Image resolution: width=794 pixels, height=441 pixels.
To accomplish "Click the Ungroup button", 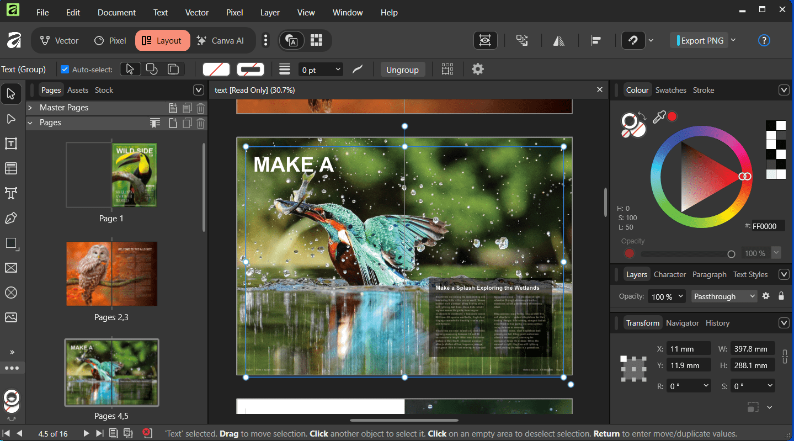I will (402, 70).
